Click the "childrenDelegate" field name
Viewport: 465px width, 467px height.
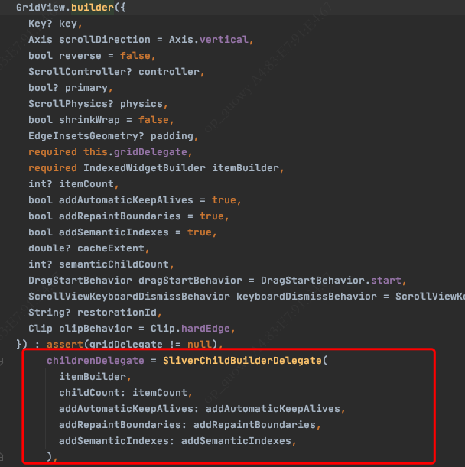tap(96, 361)
